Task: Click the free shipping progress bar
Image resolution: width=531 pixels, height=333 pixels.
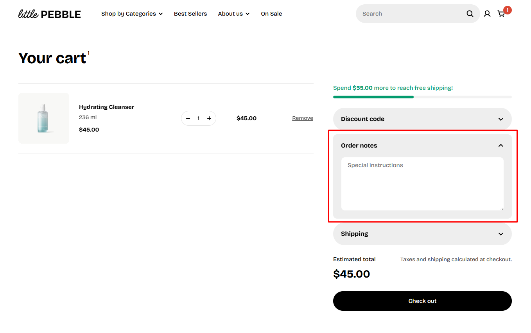Action: (422, 97)
